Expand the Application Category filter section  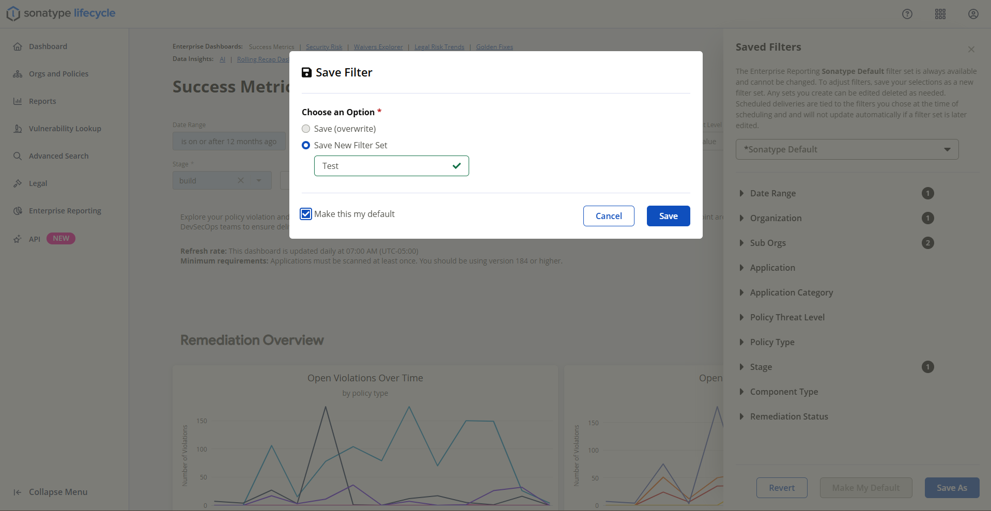click(x=742, y=292)
